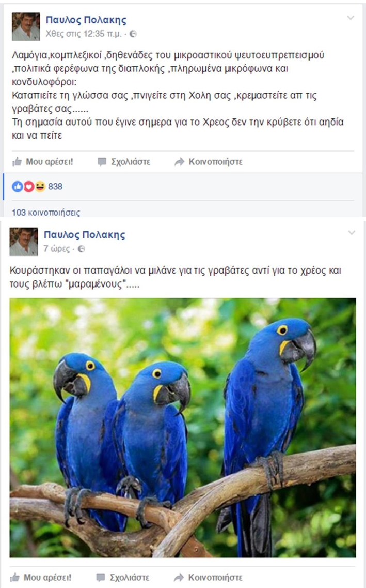Open the '7 ώρες' timestamp link
The image size is (366, 588).
tap(56, 249)
